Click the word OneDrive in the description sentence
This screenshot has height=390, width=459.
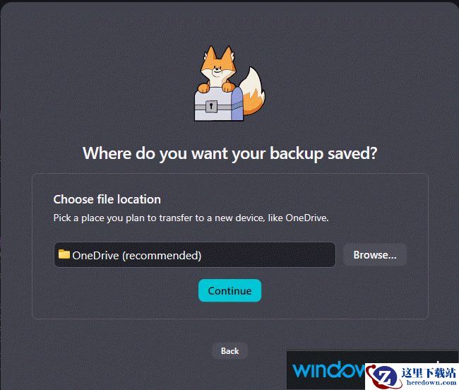[306, 218]
